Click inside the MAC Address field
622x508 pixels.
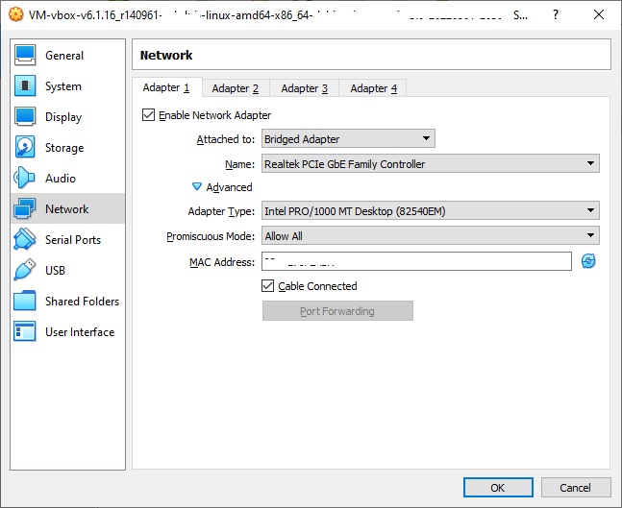[x=416, y=261]
